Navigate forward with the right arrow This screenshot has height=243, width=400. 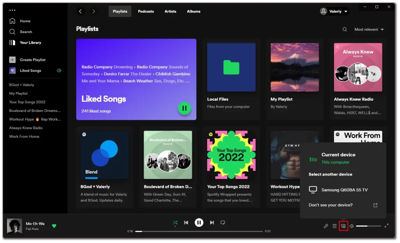[x=94, y=11]
